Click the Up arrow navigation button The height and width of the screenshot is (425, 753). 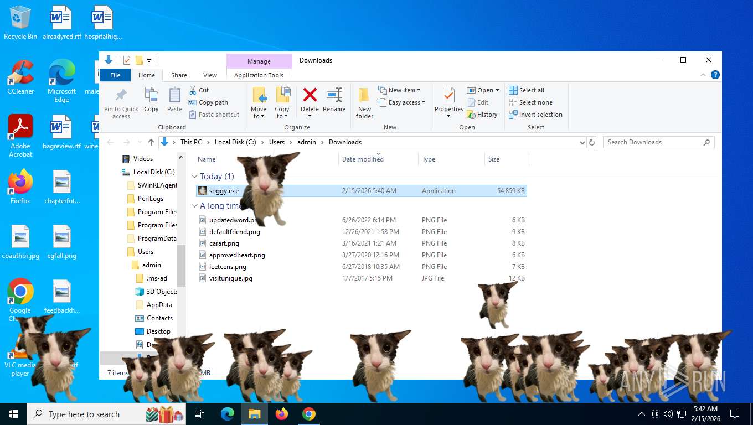point(151,142)
